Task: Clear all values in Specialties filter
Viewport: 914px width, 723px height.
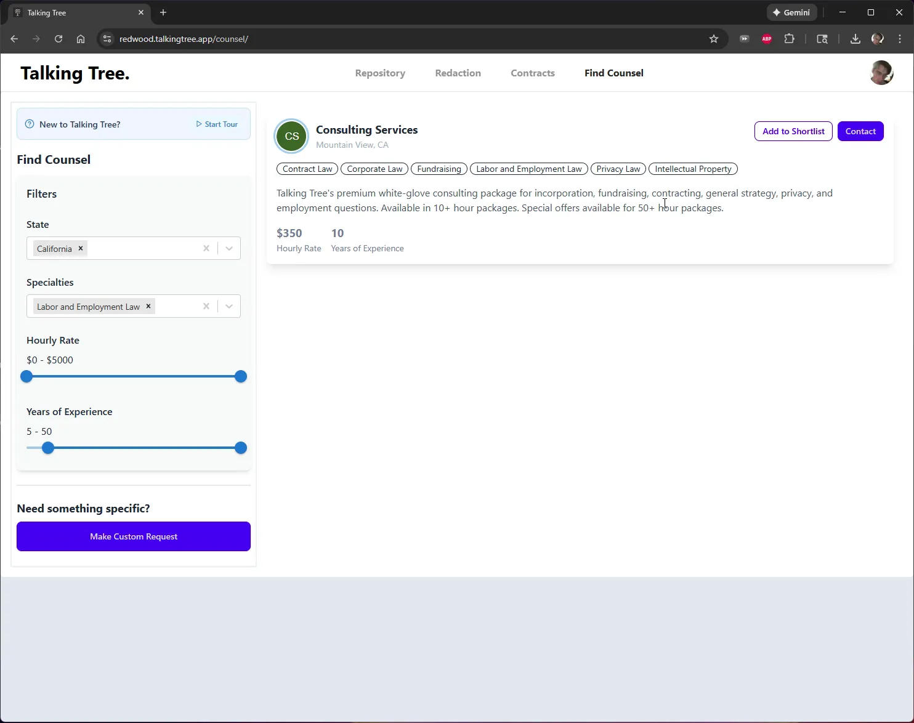Action: pyautogui.click(x=206, y=306)
